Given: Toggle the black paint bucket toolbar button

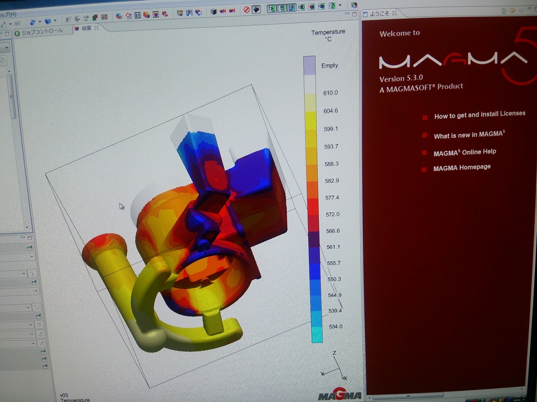Looking at the screenshot, I should click(256, 9).
